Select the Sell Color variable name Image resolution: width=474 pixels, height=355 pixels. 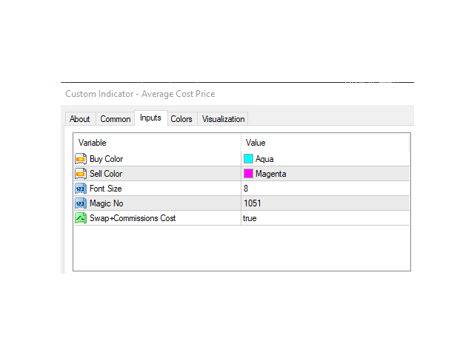click(106, 174)
